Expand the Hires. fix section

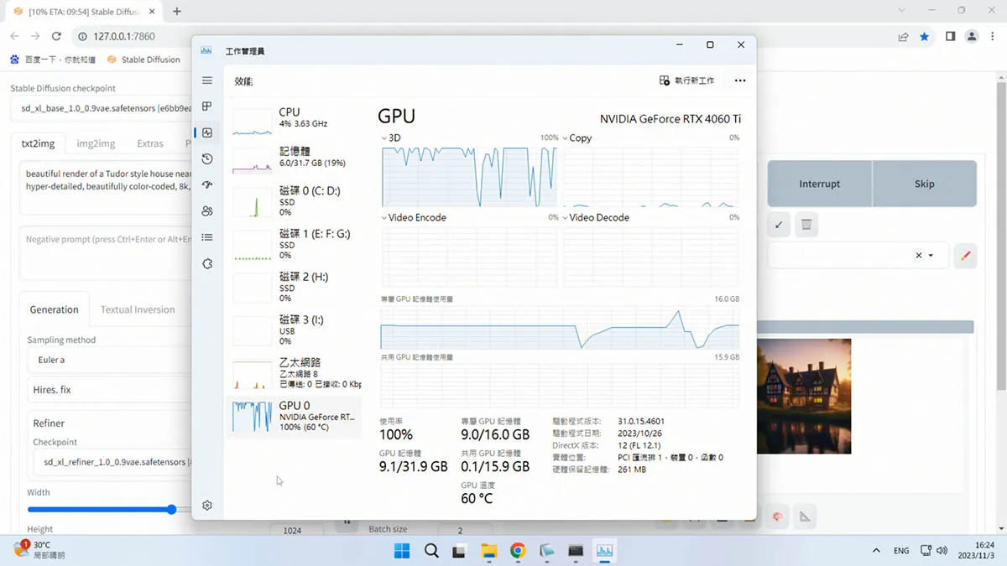[x=110, y=390]
